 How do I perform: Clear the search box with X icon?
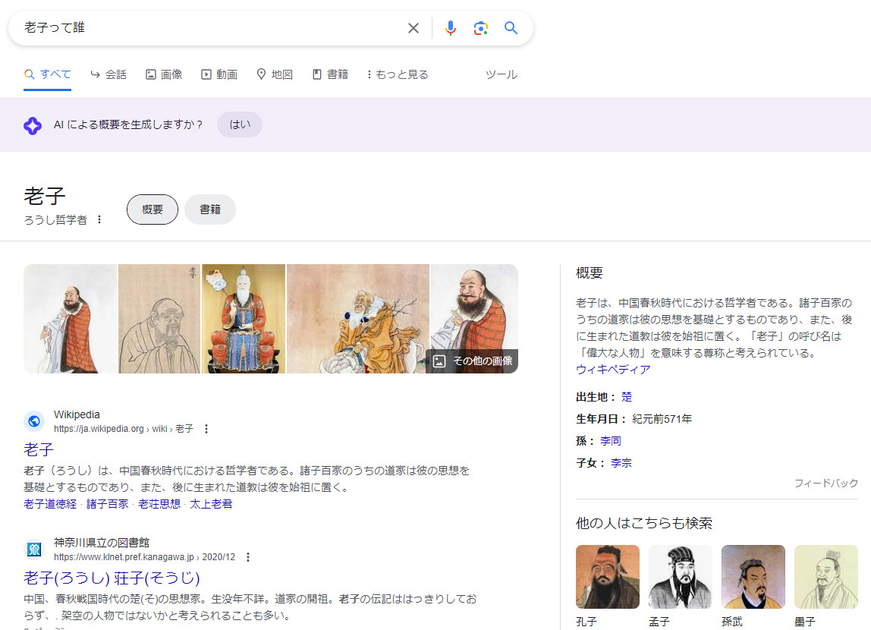413,28
